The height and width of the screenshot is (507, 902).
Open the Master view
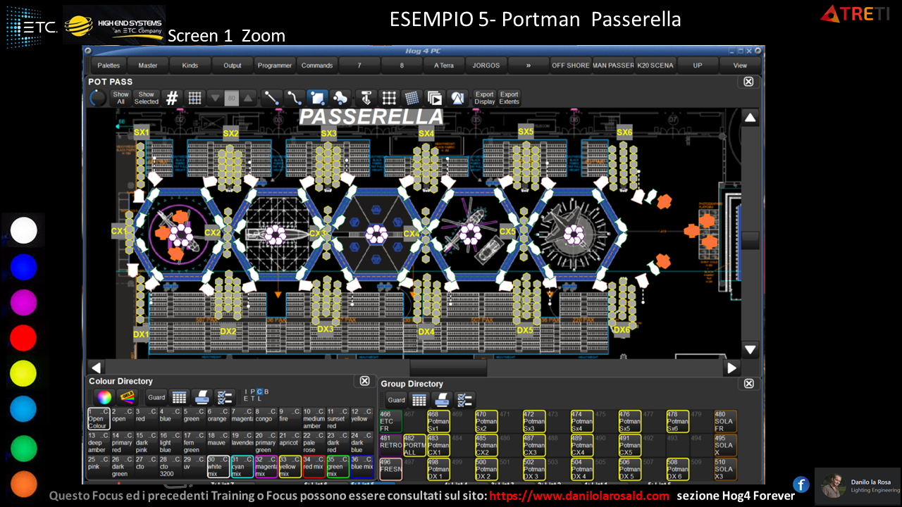(148, 65)
